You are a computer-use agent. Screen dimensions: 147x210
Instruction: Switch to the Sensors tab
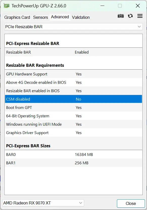[x=40, y=17]
